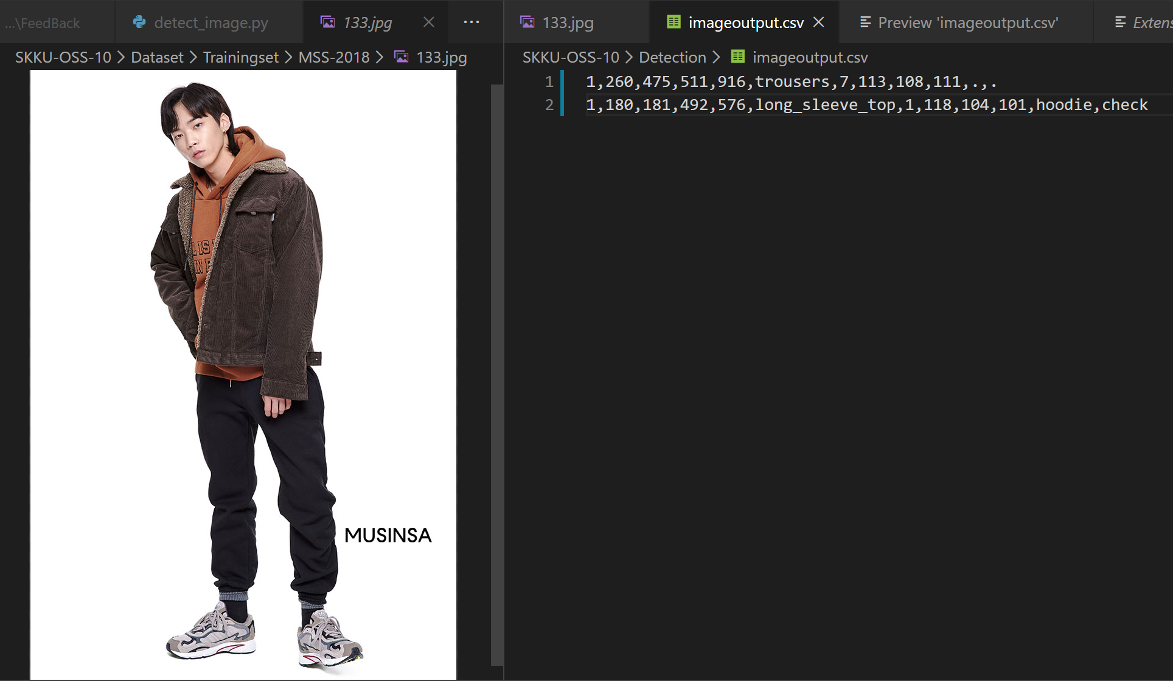Click the image icon in left breadcrumb
1173x681 pixels.
(402, 57)
